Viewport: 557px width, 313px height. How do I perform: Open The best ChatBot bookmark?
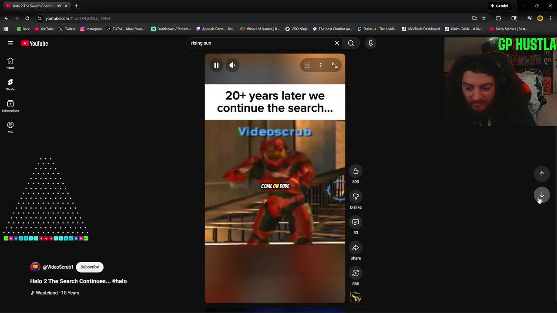pos(332,29)
